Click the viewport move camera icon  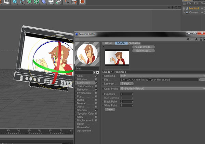coord(169,7)
